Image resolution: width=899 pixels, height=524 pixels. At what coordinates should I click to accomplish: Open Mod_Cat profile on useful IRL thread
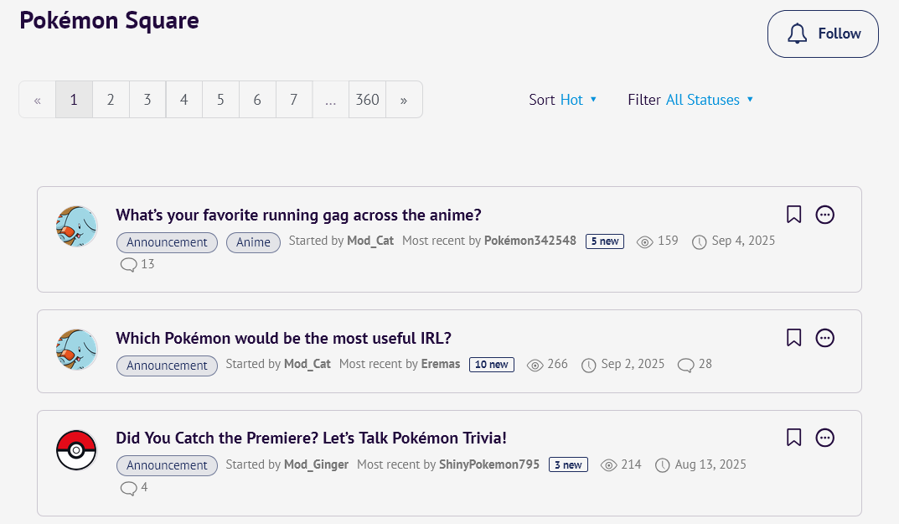coord(307,365)
